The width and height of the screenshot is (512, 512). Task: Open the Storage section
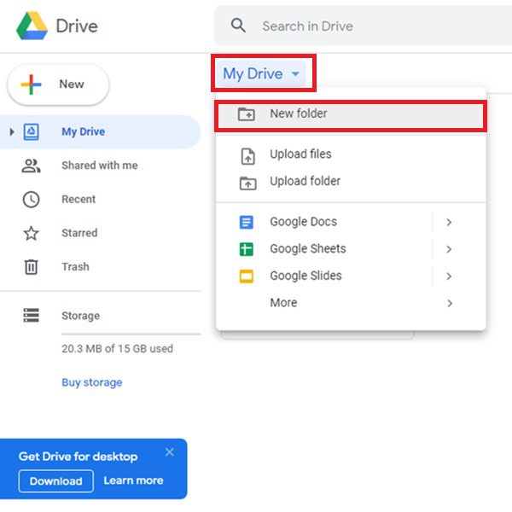pyautogui.click(x=81, y=316)
